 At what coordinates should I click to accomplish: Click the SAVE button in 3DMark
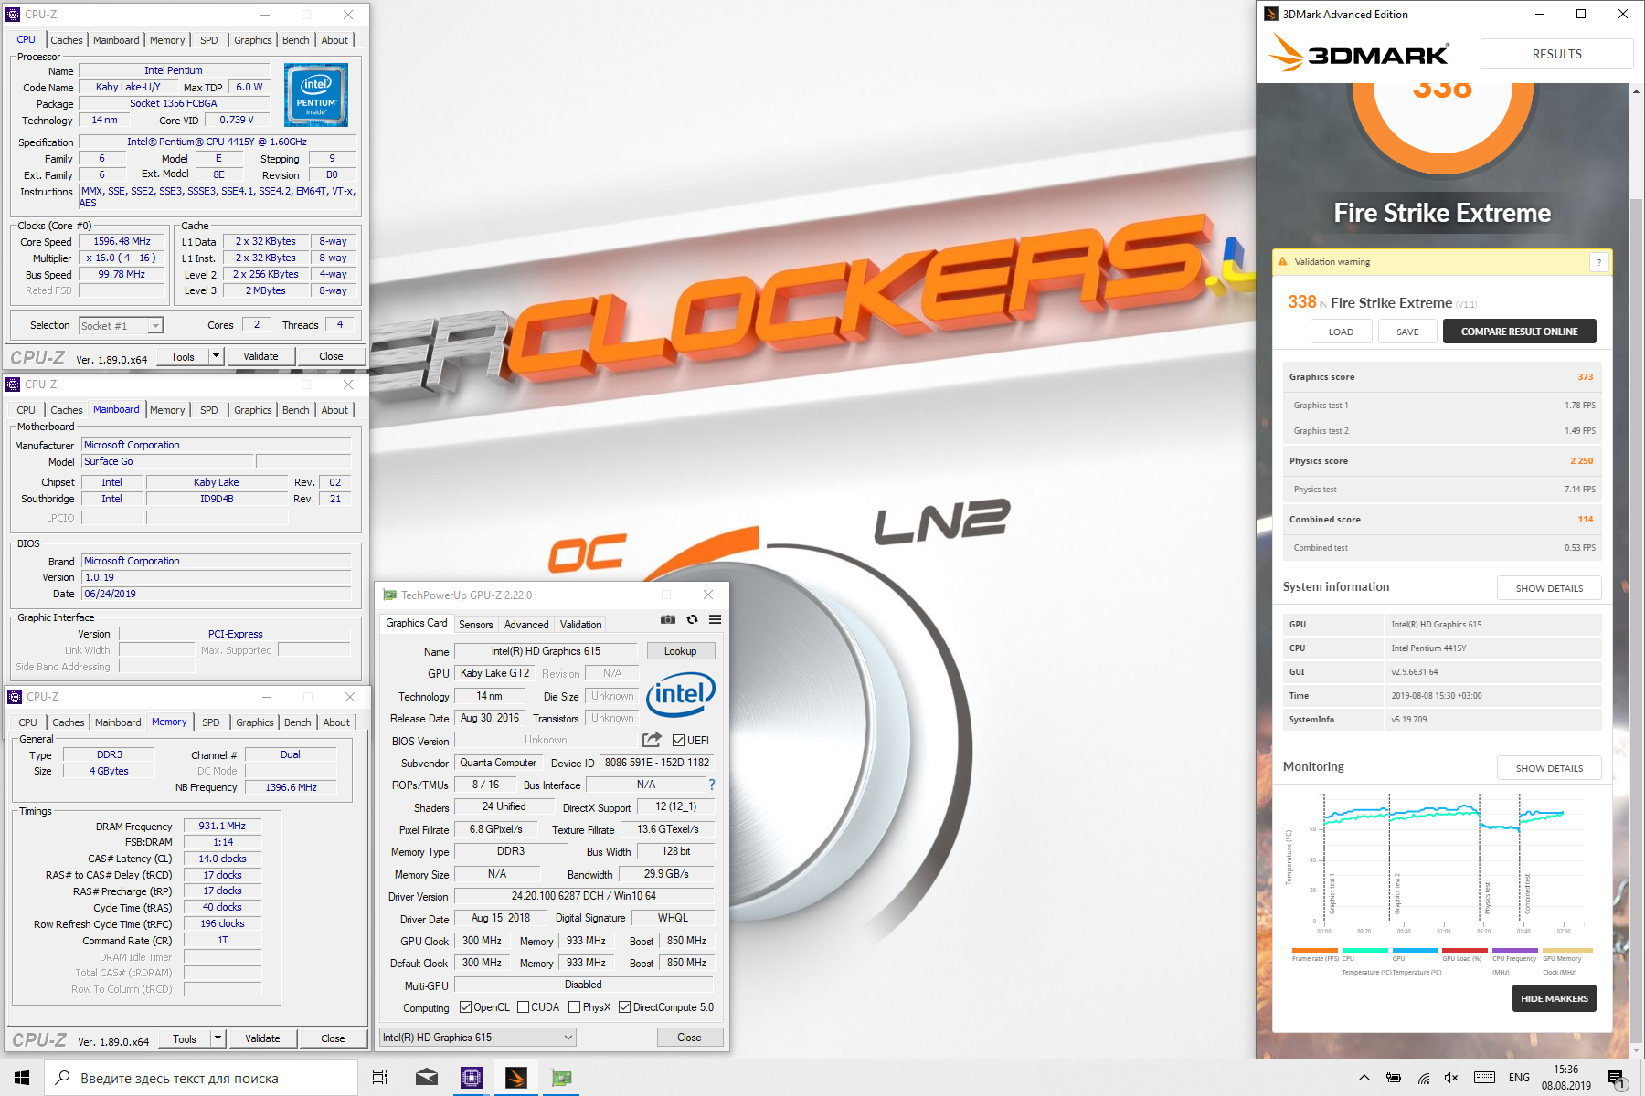click(1407, 332)
